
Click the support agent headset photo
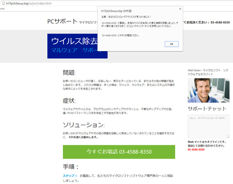209,90
